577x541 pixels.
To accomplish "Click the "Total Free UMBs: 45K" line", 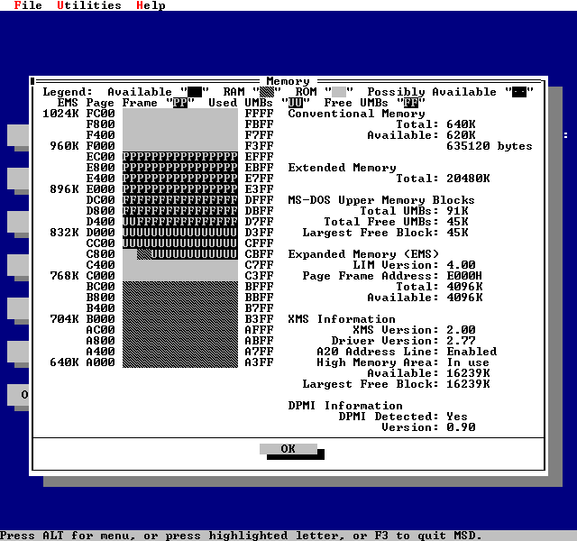I will [396, 222].
